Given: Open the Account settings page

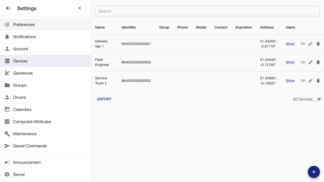Looking at the screenshot, I should (45, 49).
